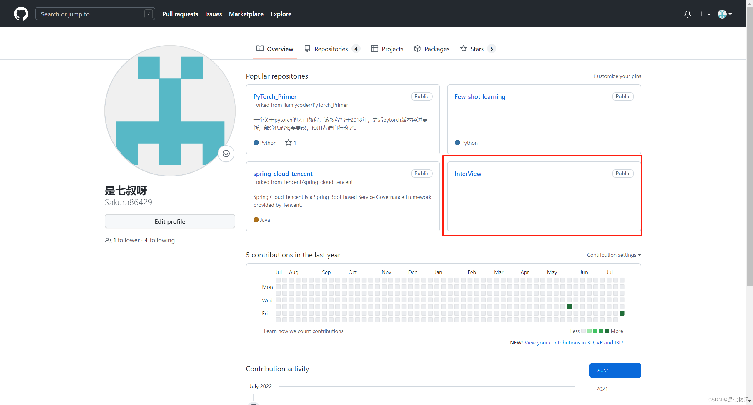Open the PyTorch_Primer repository link
Image resolution: width=753 pixels, height=405 pixels.
point(275,96)
